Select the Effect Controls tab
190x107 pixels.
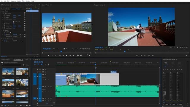tap(5, 5)
